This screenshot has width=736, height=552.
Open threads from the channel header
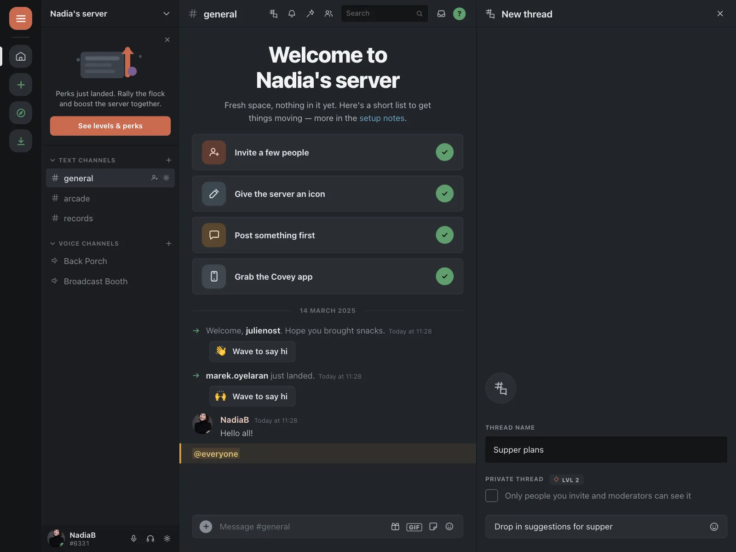(x=273, y=14)
